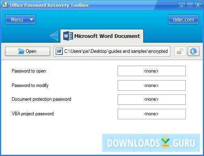
Task: Close the Office Password Recovery Toolbox window
Action: click(198, 5)
